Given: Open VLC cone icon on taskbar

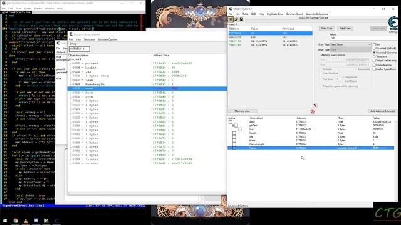Looking at the screenshot, I should [x=26, y=221].
